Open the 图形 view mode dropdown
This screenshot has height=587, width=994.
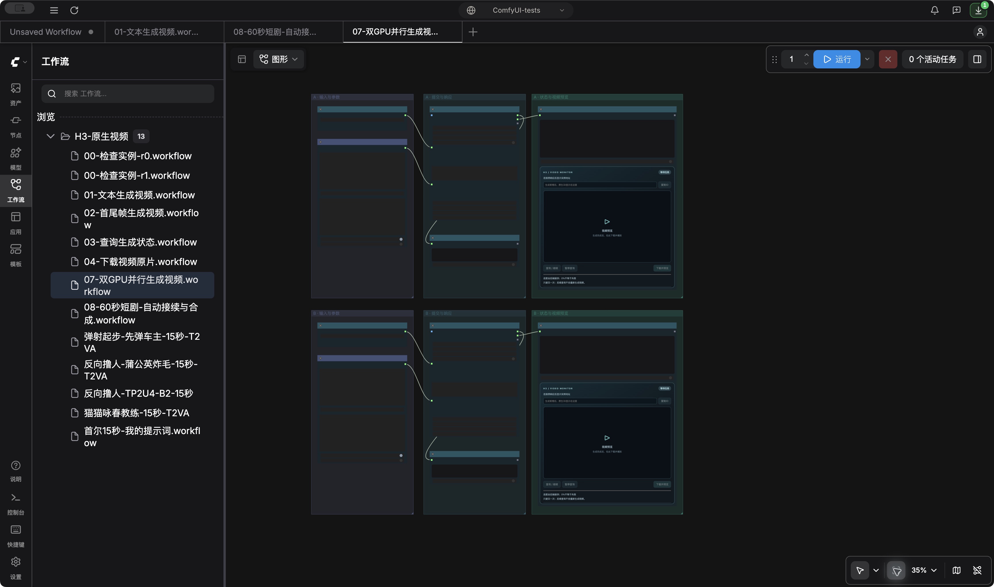(x=279, y=59)
